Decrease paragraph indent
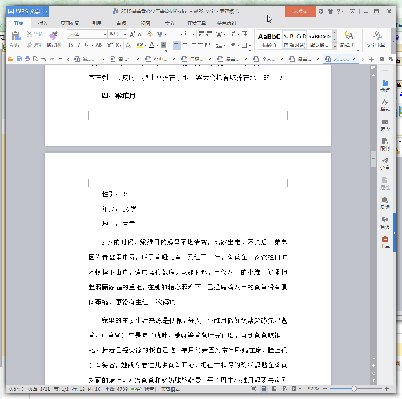Viewport: 402px width, 399px height. pos(201,34)
